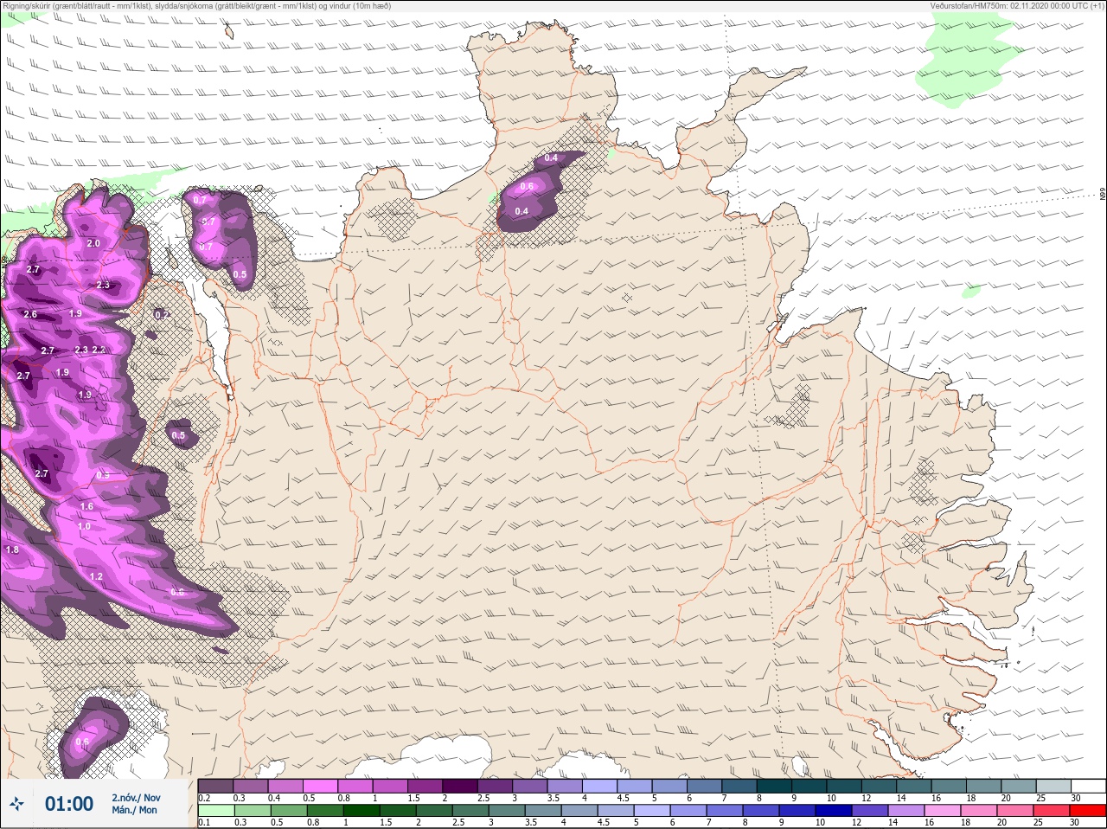
Task: Click the 0.9 precipitation value on the map
Action: 103,475
